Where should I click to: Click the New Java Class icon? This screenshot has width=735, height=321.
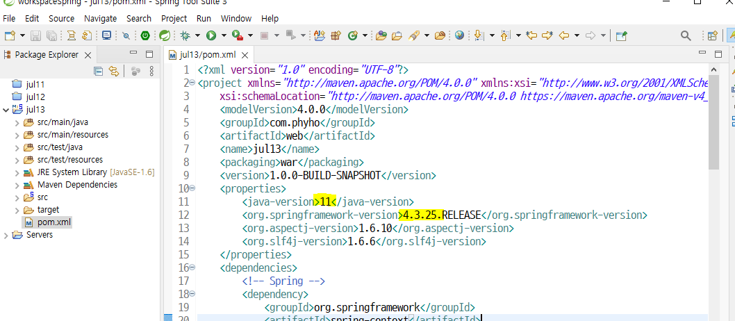point(352,35)
